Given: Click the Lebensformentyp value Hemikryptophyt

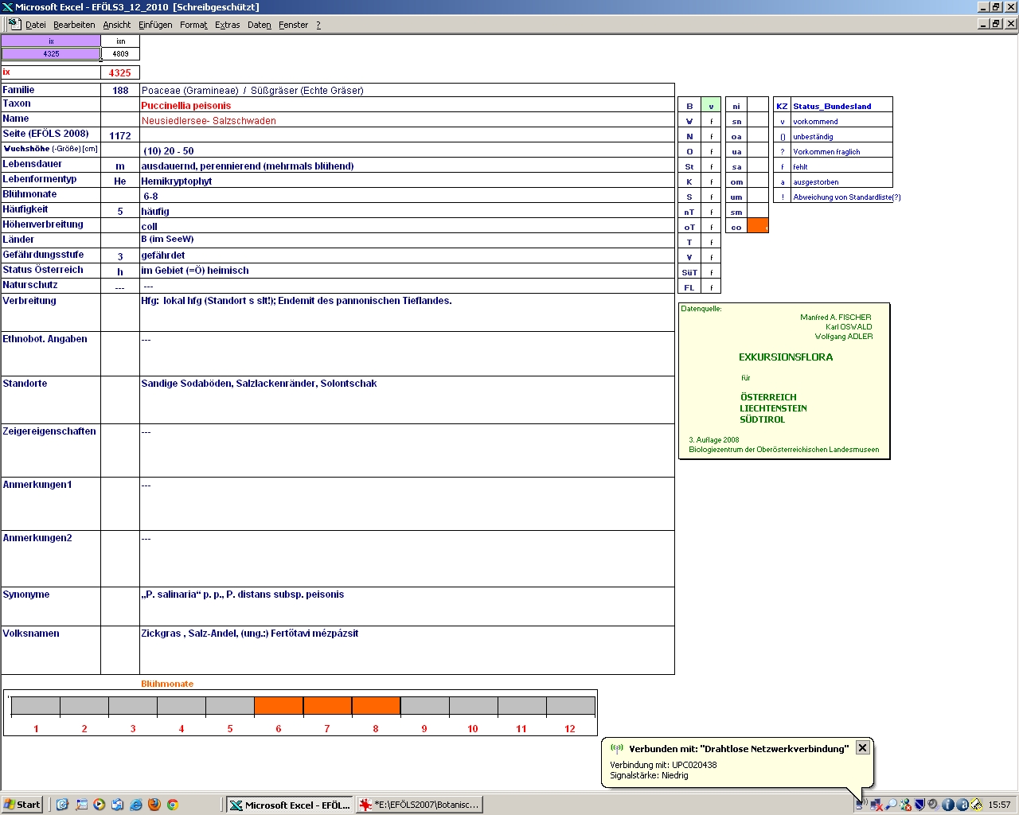Looking at the screenshot, I should [177, 181].
